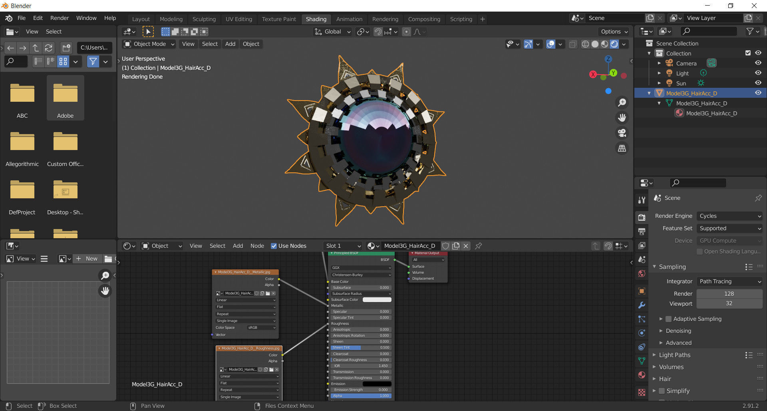Open the Object Mode dropdown
Viewport: 767px width, 411px height.
pos(149,44)
